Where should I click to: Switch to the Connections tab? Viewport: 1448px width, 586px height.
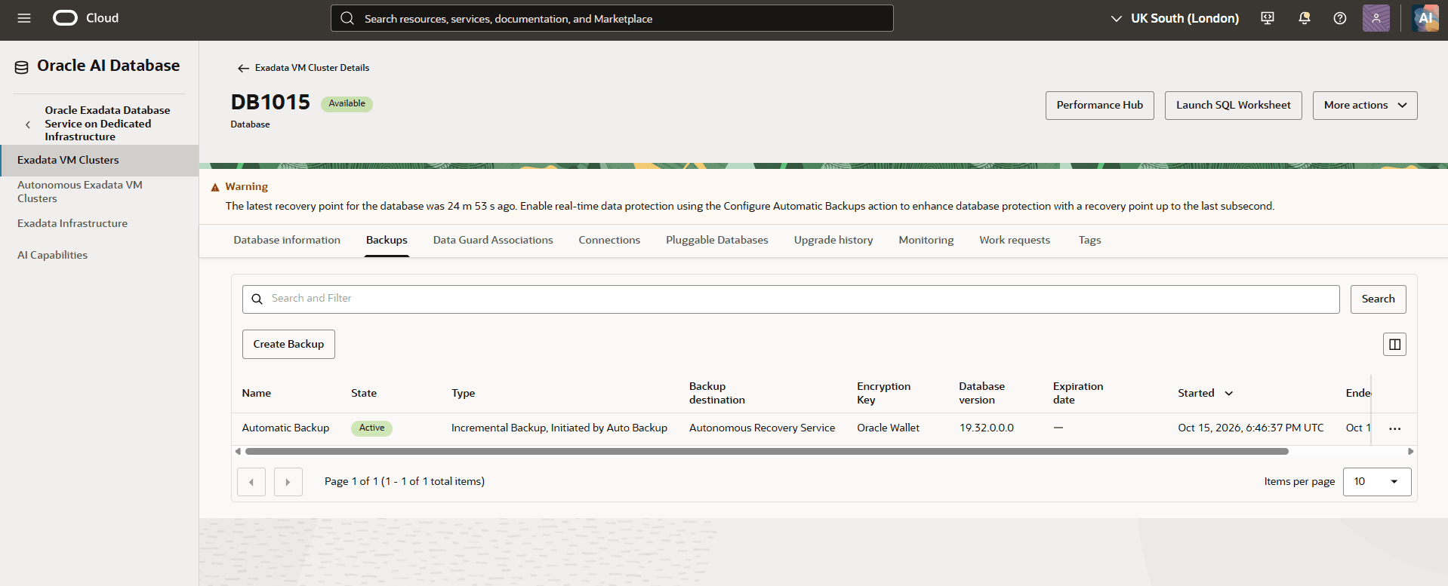point(609,240)
